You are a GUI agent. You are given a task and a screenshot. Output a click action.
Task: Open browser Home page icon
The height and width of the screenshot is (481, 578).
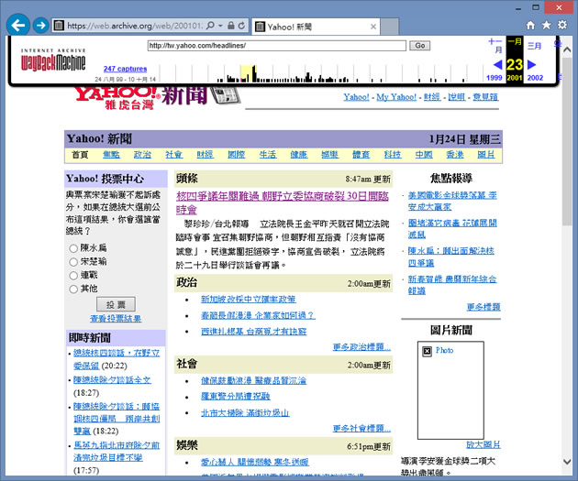tap(530, 26)
